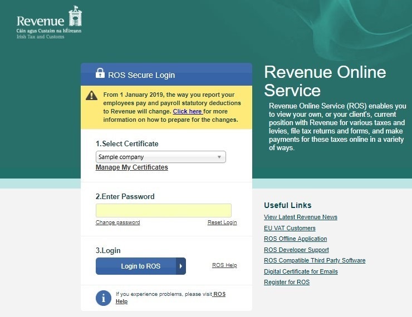
Task: Open Manage My Certificates
Action: pos(131,167)
